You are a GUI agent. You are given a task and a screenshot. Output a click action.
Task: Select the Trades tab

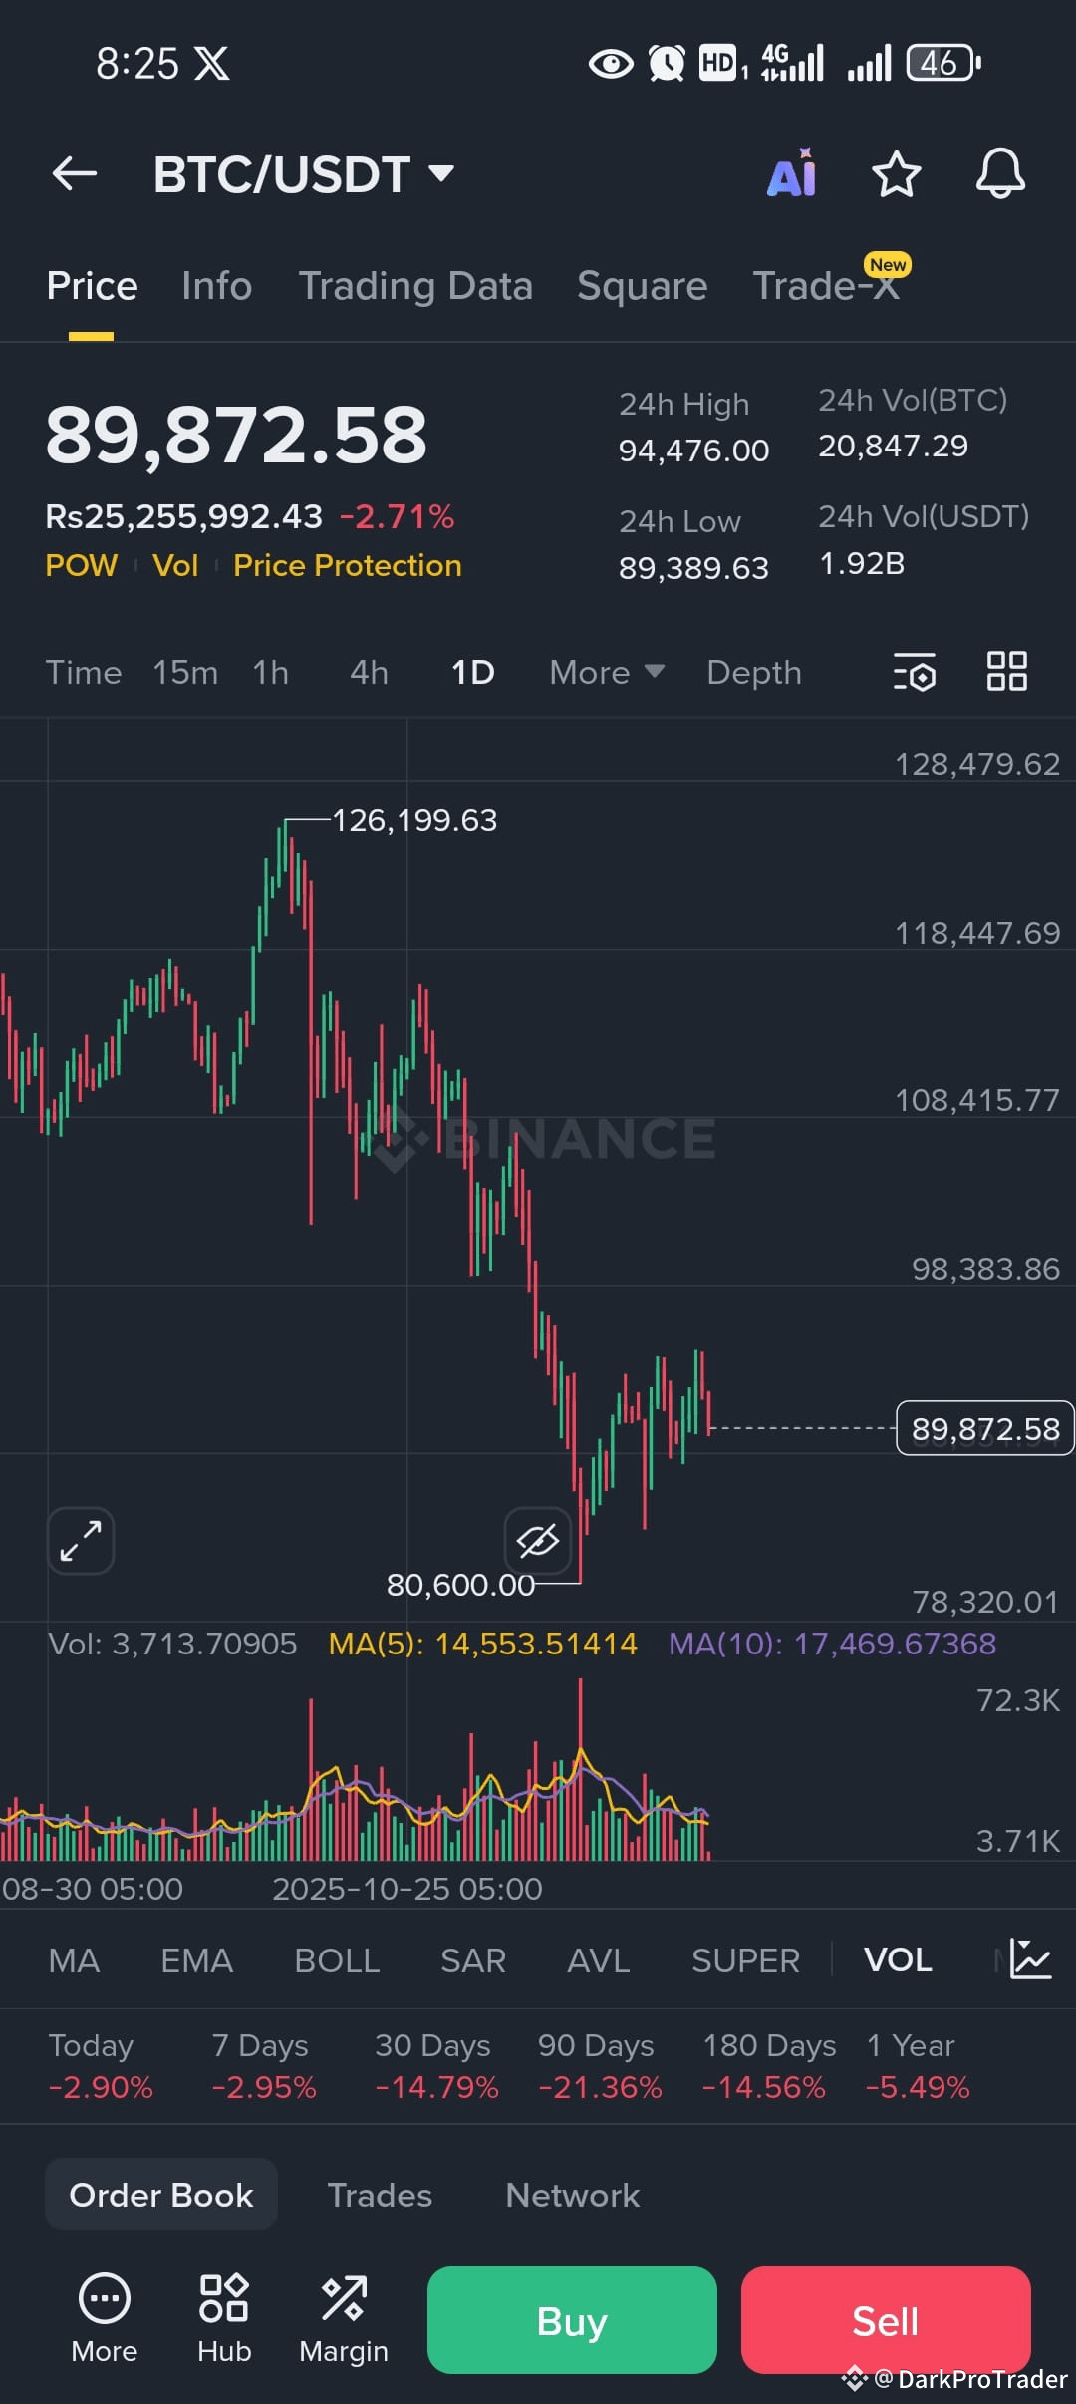[380, 2195]
